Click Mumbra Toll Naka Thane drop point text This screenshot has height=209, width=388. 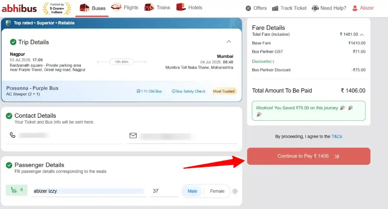[199, 68]
